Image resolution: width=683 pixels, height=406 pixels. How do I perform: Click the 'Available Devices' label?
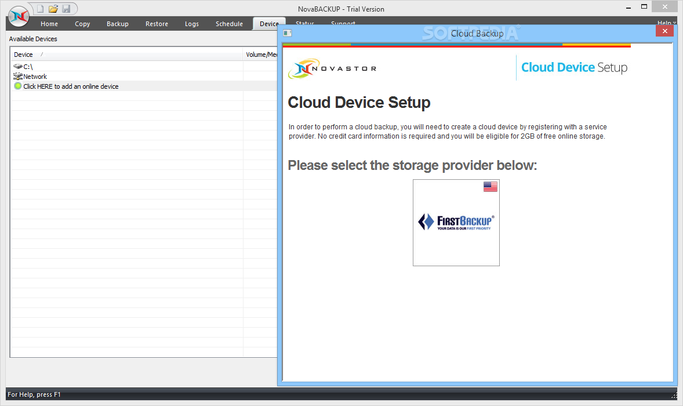click(x=33, y=39)
